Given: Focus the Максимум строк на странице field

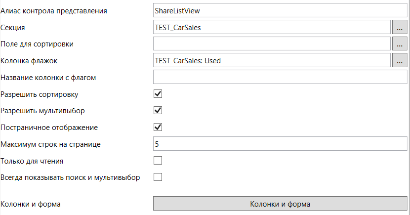Looking at the screenshot, I should click(280, 144).
